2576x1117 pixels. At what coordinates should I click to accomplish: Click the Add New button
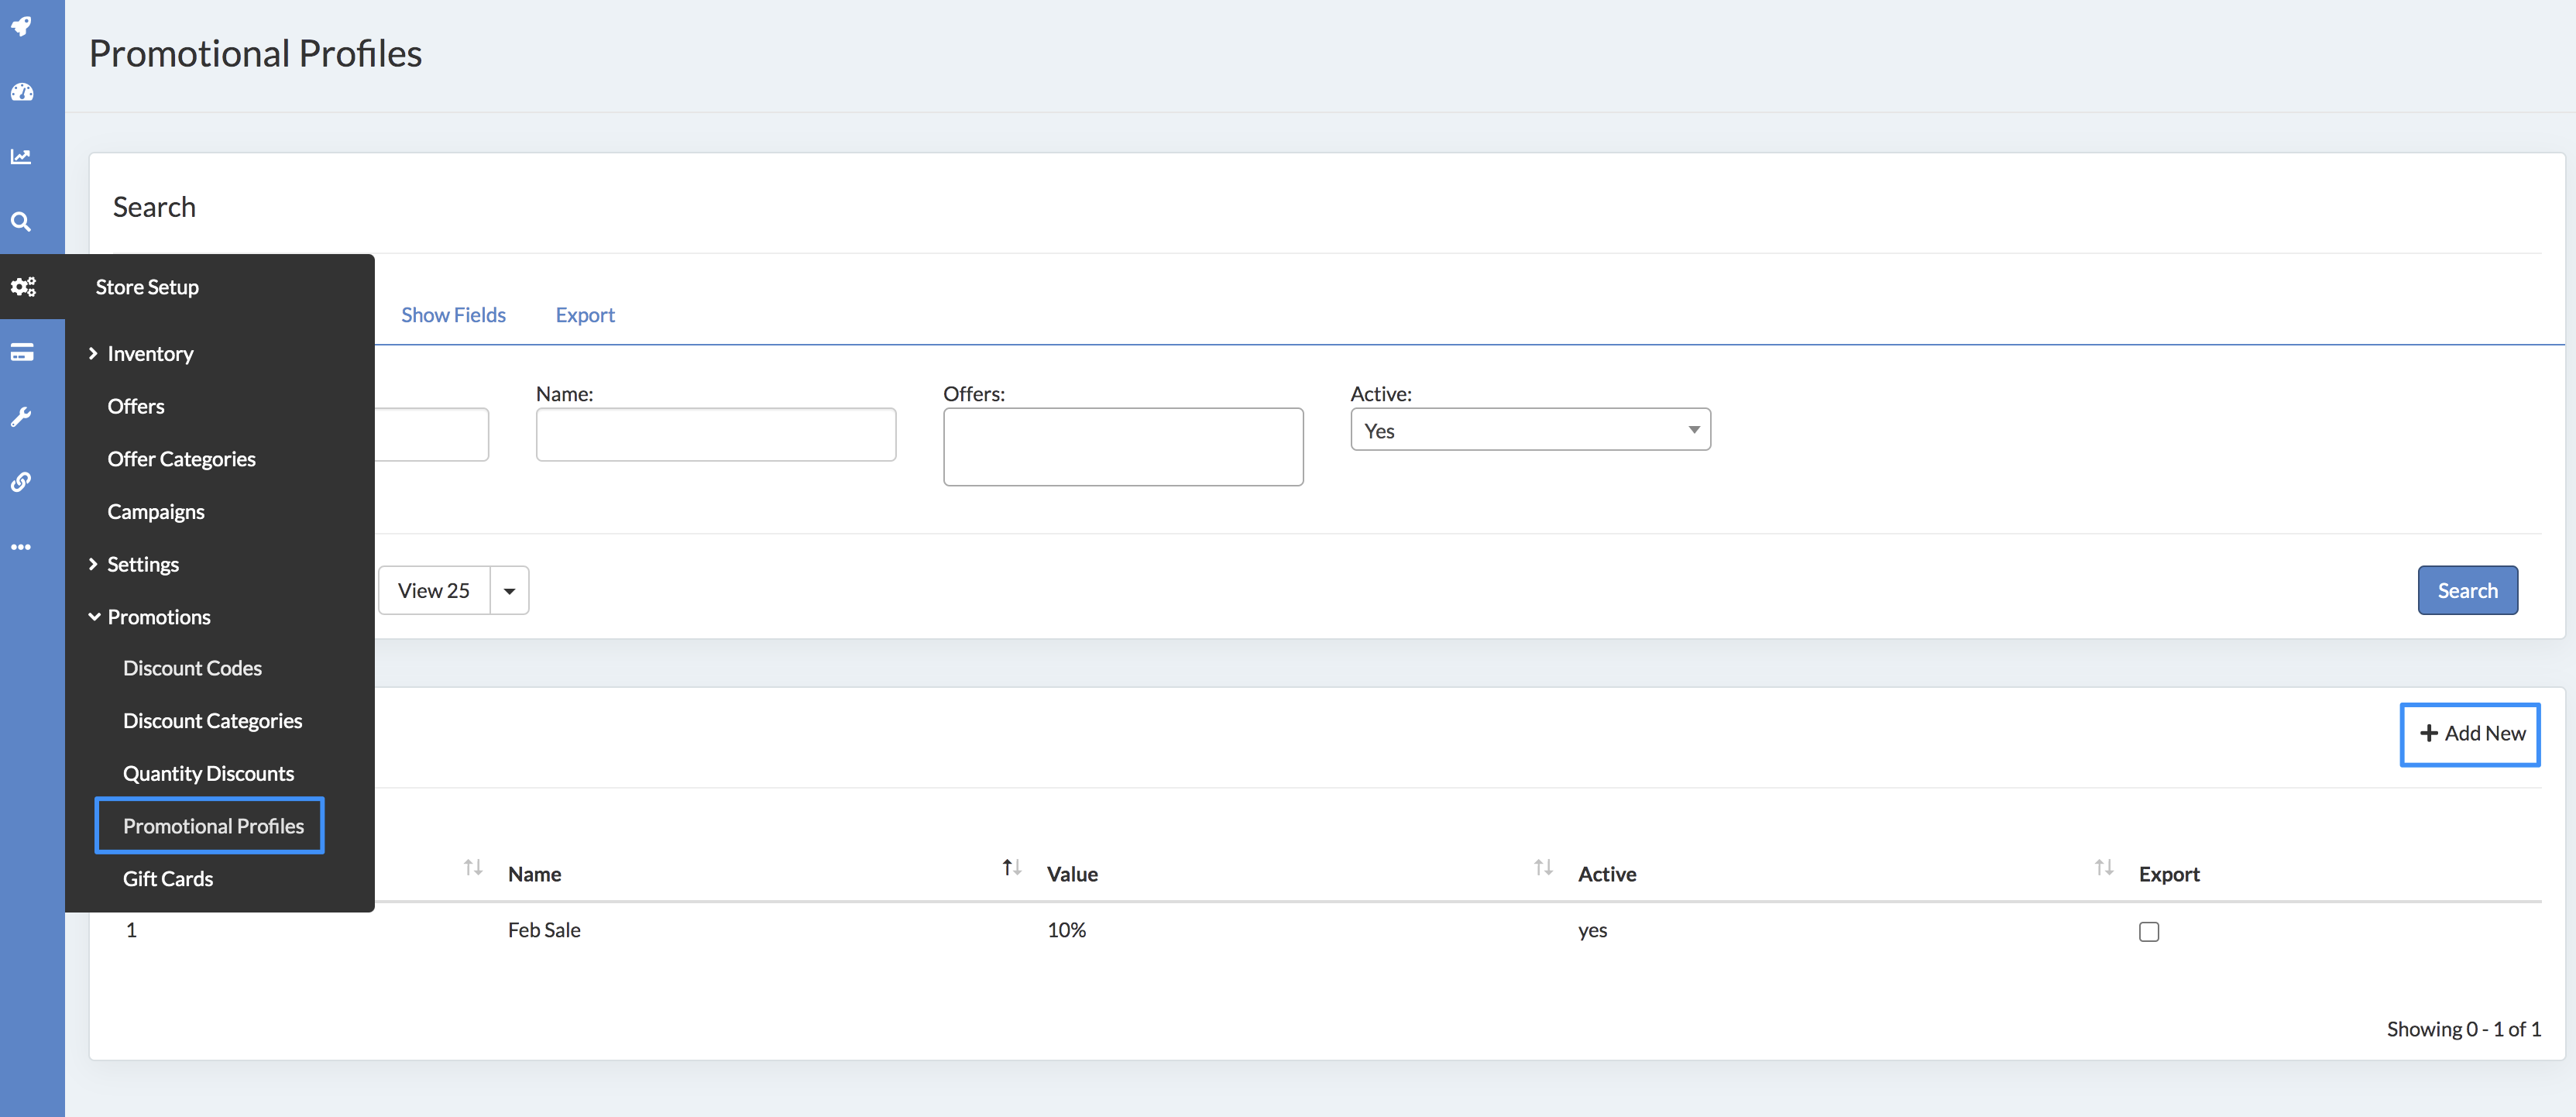click(2470, 734)
